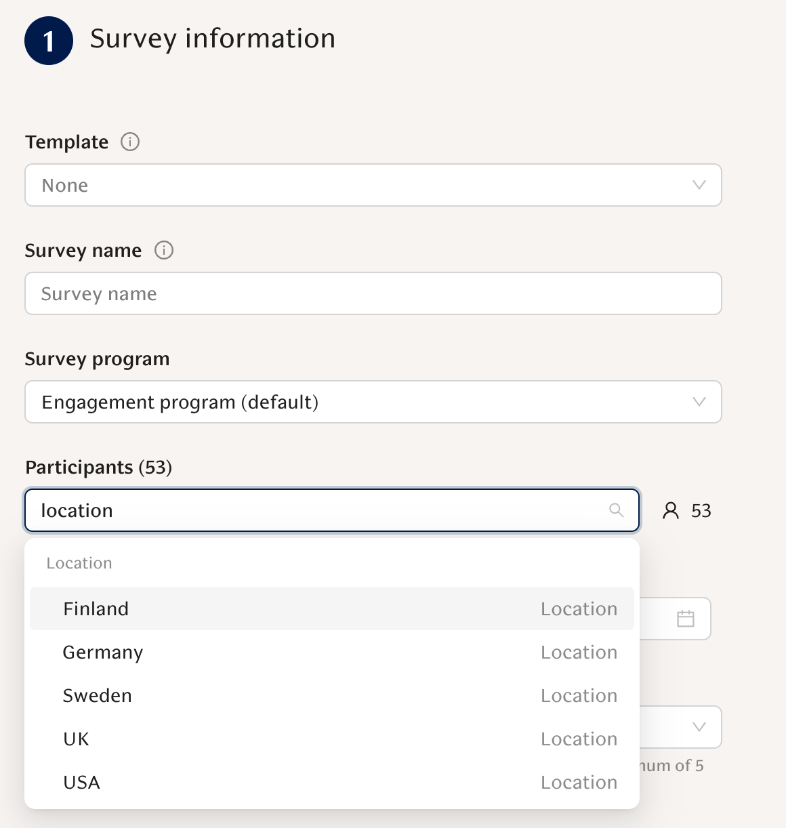786x828 pixels.
Task: Click the Survey program chevron arrow
Action: (699, 402)
